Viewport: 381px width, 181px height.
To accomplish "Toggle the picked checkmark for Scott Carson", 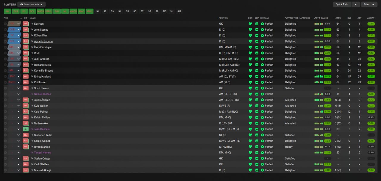I will coord(5,88).
